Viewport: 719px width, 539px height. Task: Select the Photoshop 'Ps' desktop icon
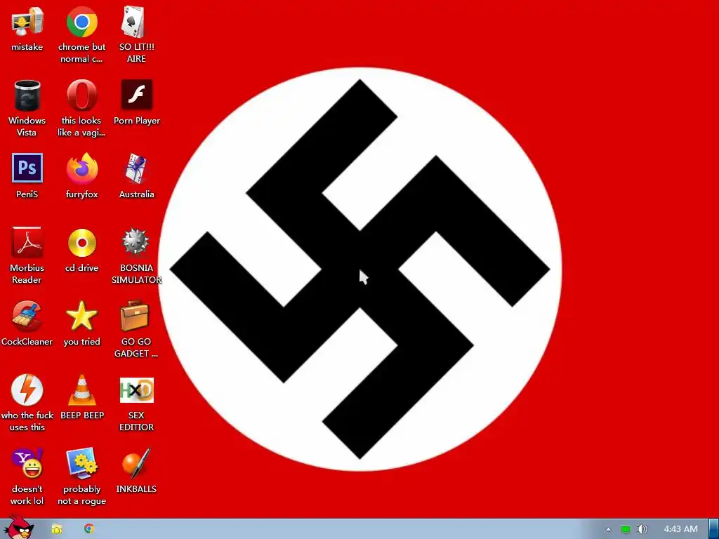pos(27,168)
